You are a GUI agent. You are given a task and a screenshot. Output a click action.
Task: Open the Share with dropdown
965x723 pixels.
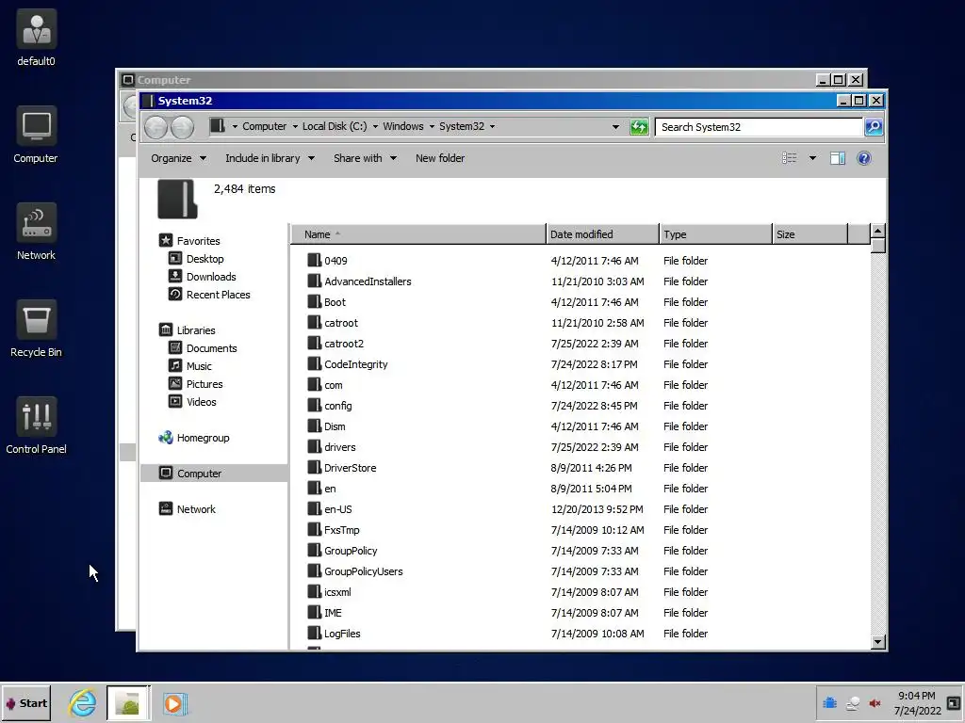pyautogui.click(x=365, y=158)
